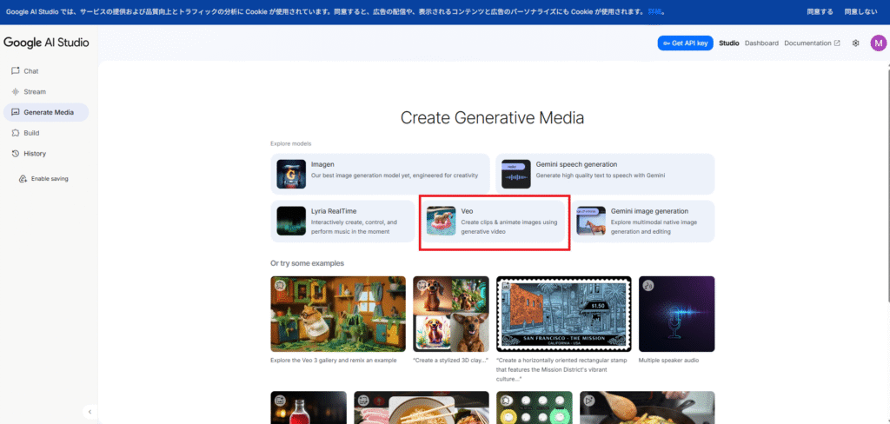The width and height of the screenshot is (890, 424).
Task: Open the Lyria RealTime card
Action: 342,222
